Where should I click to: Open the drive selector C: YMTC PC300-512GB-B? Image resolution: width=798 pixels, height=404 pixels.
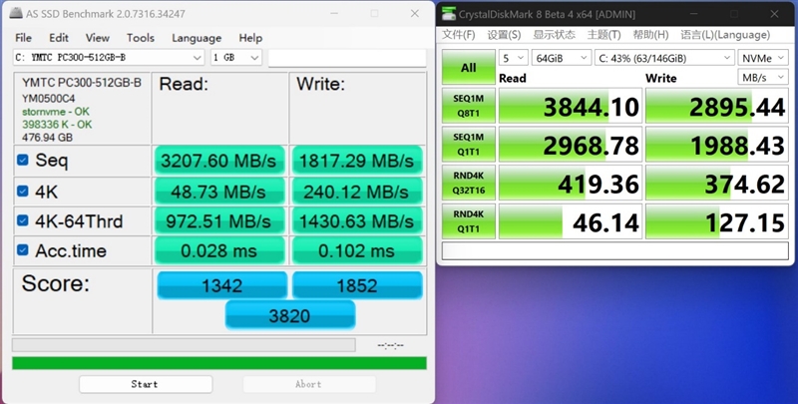coord(109,58)
